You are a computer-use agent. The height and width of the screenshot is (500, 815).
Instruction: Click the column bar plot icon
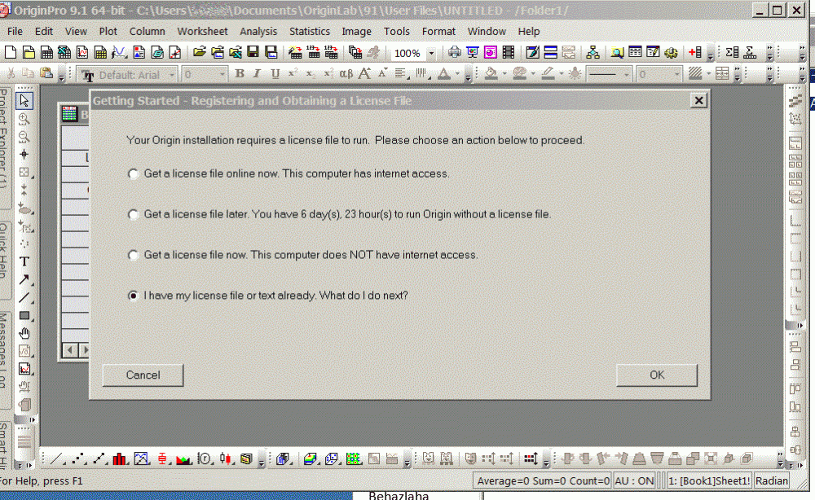tap(121, 459)
